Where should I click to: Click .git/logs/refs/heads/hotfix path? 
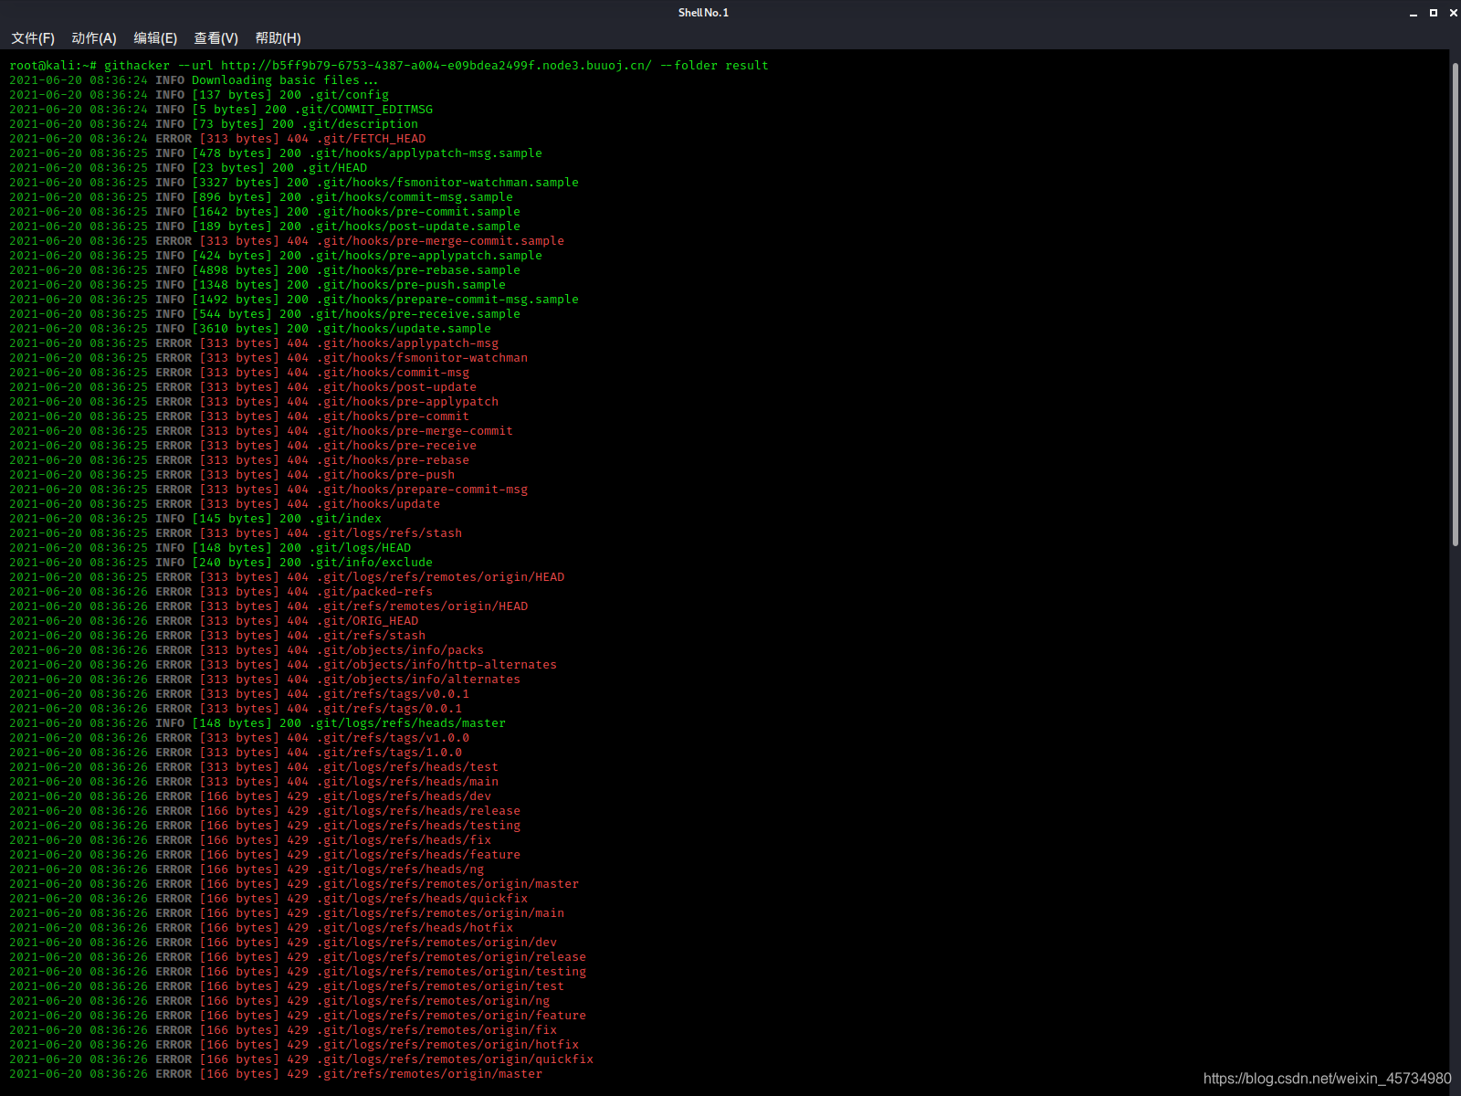point(415,928)
